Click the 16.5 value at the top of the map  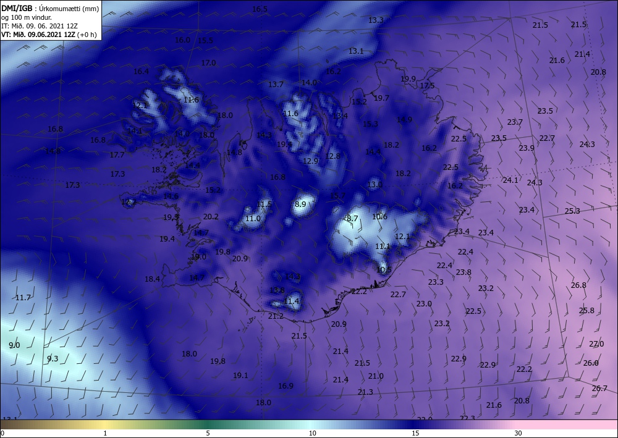pos(260,9)
